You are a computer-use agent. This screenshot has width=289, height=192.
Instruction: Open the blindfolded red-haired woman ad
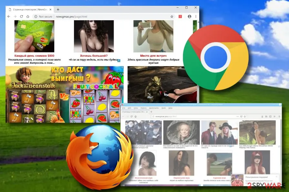(257, 162)
